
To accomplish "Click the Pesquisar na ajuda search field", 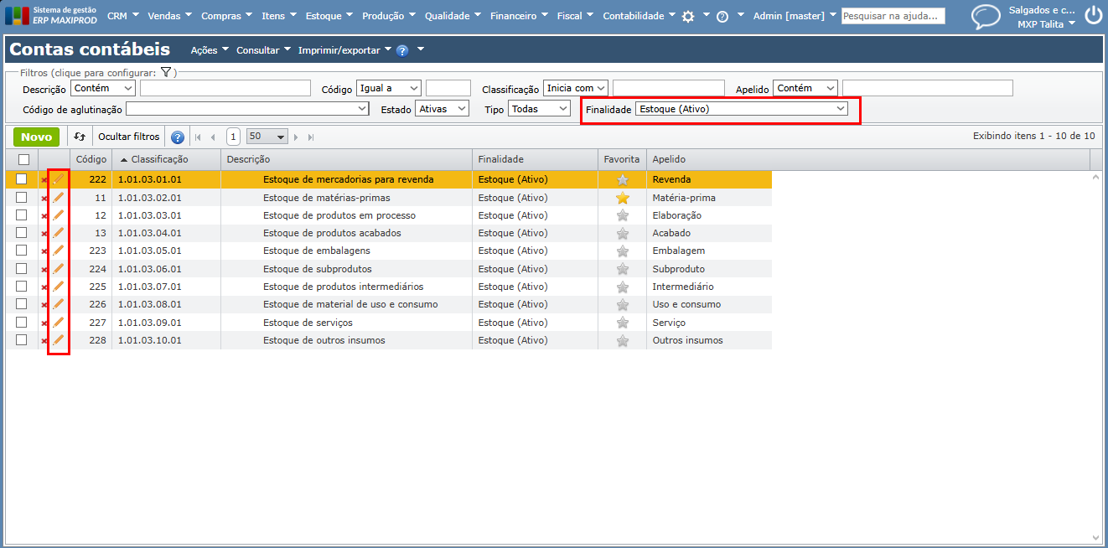I will (893, 16).
